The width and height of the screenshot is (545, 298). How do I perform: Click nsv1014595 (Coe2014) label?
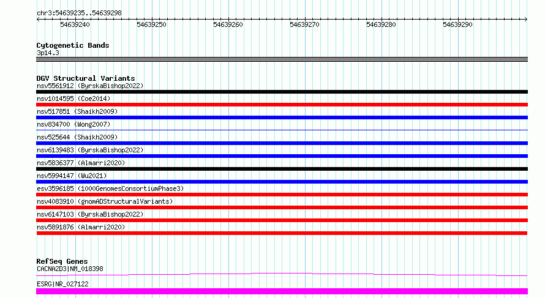(x=73, y=99)
